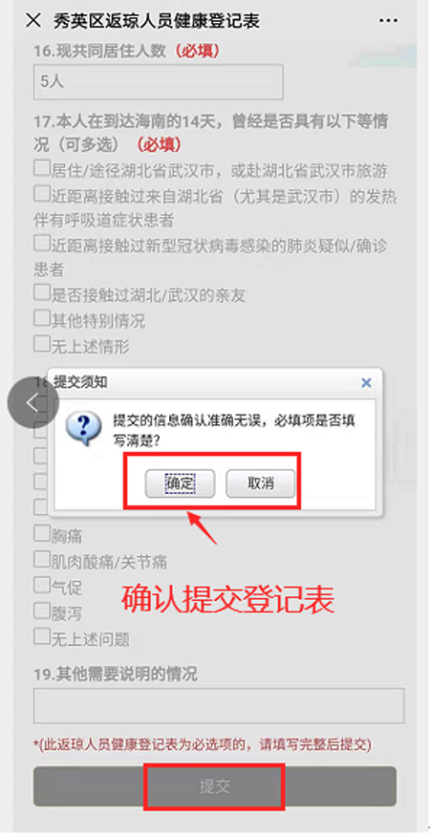Check 肌肉酸痛/关节痛 symptom box
The width and height of the screenshot is (430, 837).
pyautogui.click(x=42, y=559)
